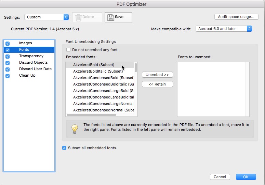
Task: Uncheck the Images panel checkbox
Action: point(8,43)
